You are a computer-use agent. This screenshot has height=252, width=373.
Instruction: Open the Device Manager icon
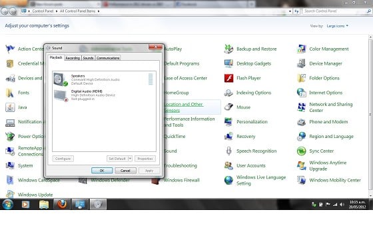[x=301, y=63]
